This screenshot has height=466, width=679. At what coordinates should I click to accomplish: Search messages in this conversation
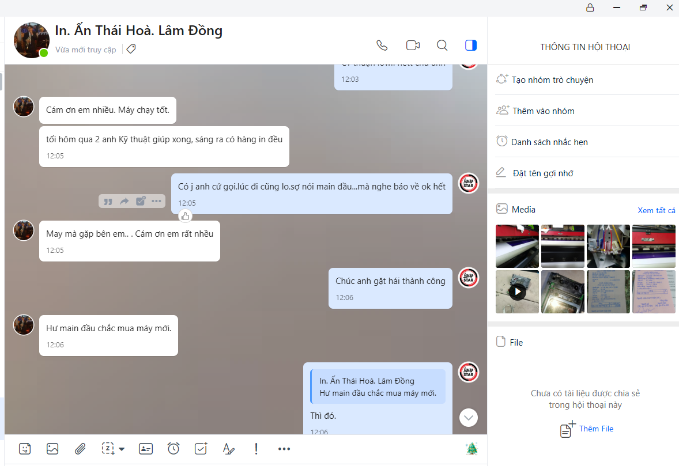point(442,46)
